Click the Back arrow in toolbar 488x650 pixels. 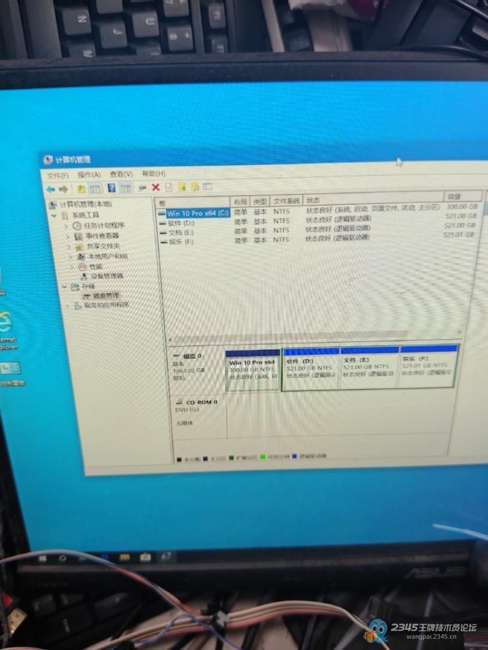click(50, 188)
